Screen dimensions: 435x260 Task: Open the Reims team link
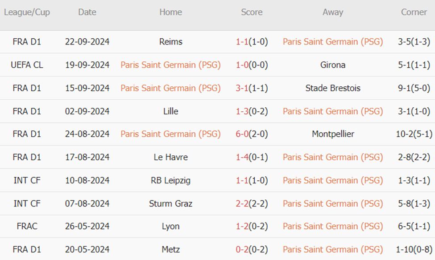tap(170, 42)
